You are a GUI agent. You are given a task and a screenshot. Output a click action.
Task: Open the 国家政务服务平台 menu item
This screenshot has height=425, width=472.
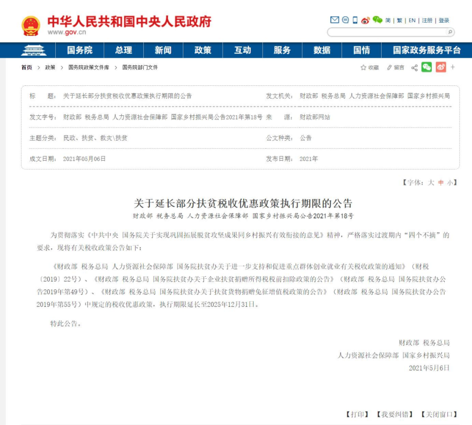(426, 50)
